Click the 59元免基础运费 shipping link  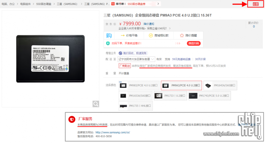click(x=181, y=59)
